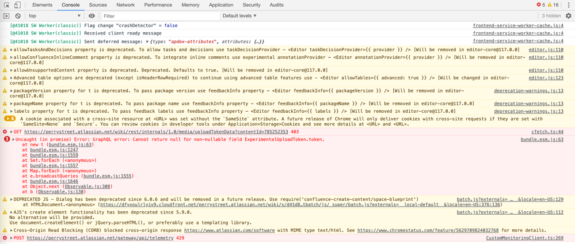
Task: Click the red error count icon
Action: point(538,5)
